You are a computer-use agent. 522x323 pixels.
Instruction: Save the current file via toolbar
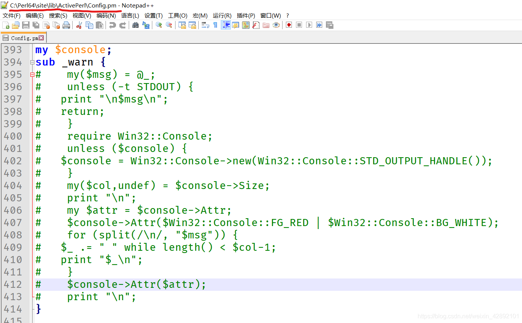pos(26,25)
